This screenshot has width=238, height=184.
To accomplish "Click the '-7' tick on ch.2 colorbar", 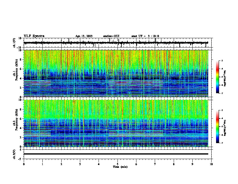I will (222, 143).
